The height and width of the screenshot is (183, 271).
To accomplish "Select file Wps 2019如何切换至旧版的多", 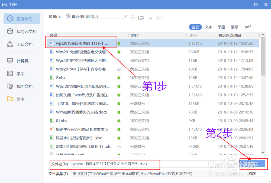I will pyautogui.click(x=153, y=86).
